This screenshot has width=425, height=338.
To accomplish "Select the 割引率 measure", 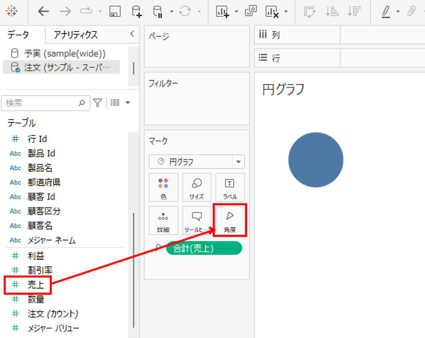I will click(40, 270).
